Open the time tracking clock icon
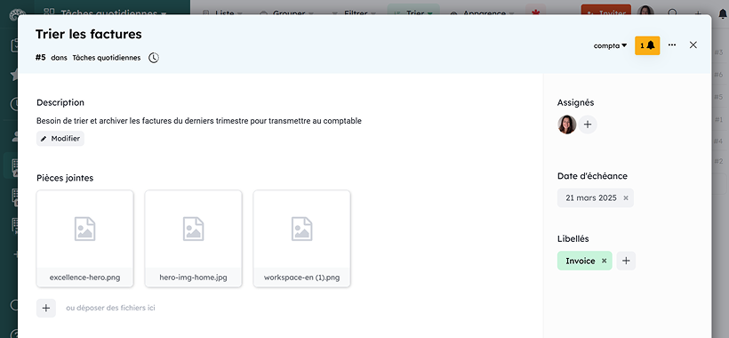The height and width of the screenshot is (338, 729). (154, 58)
